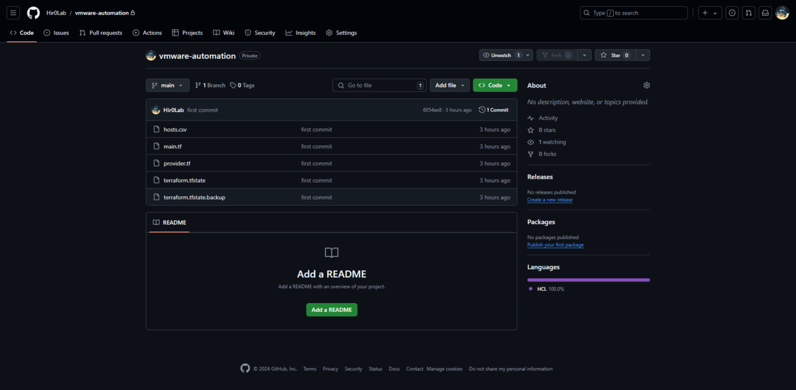
Task: Open the About settings gear icon
Action: (x=647, y=85)
